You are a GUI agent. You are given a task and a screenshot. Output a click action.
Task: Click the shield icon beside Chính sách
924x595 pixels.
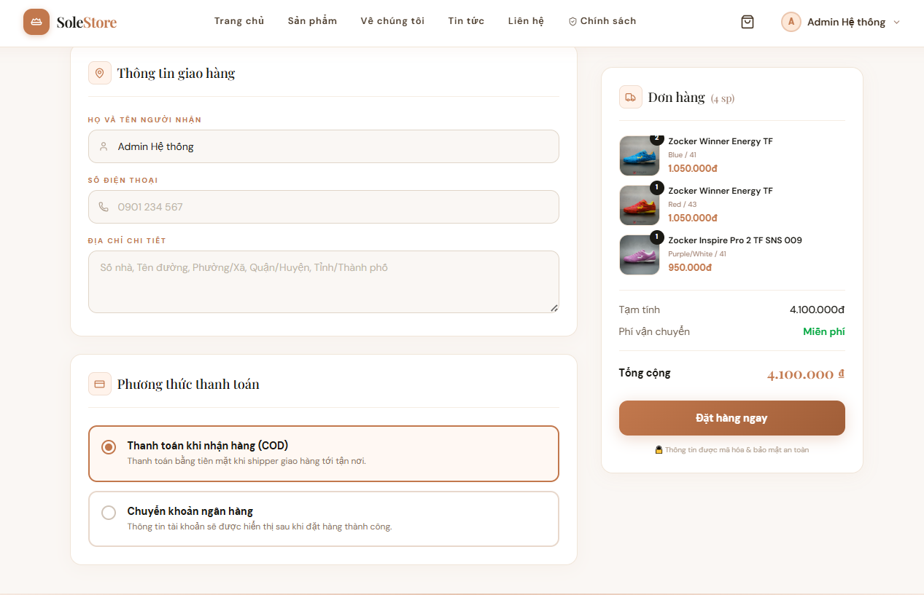572,22
